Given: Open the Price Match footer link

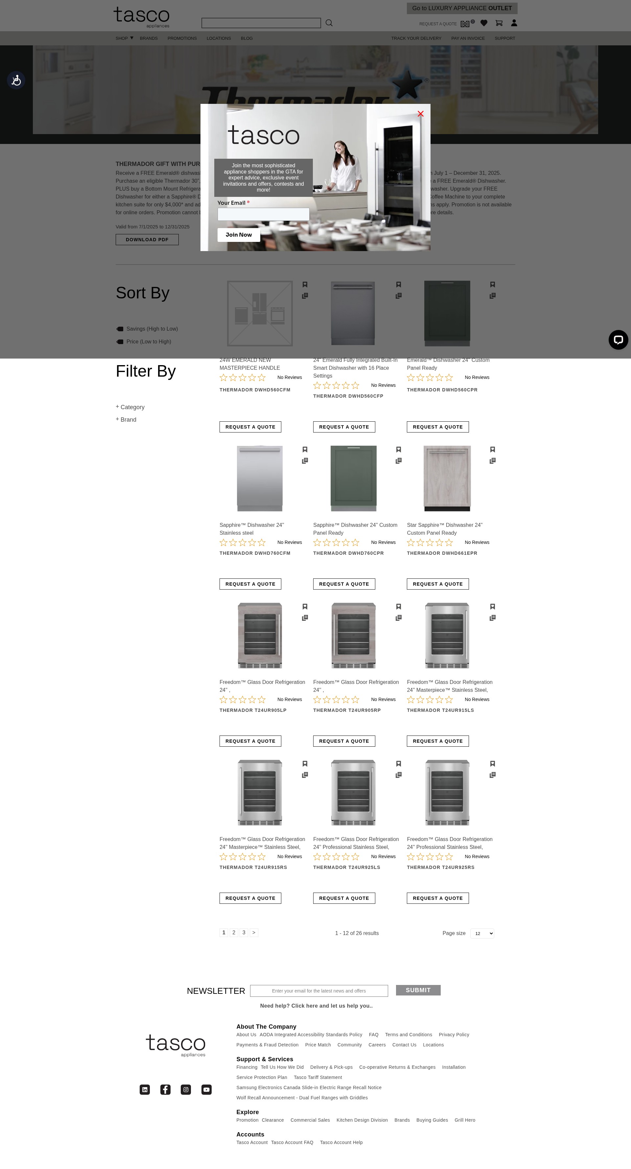Looking at the screenshot, I should (x=318, y=1045).
